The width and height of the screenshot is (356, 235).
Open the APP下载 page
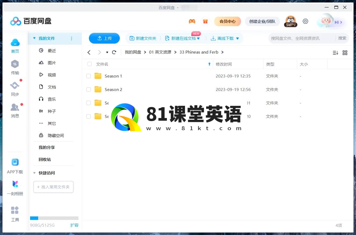[x=15, y=166]
